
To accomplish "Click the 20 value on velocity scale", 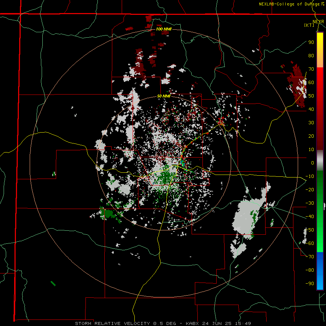I will (311, 136).
